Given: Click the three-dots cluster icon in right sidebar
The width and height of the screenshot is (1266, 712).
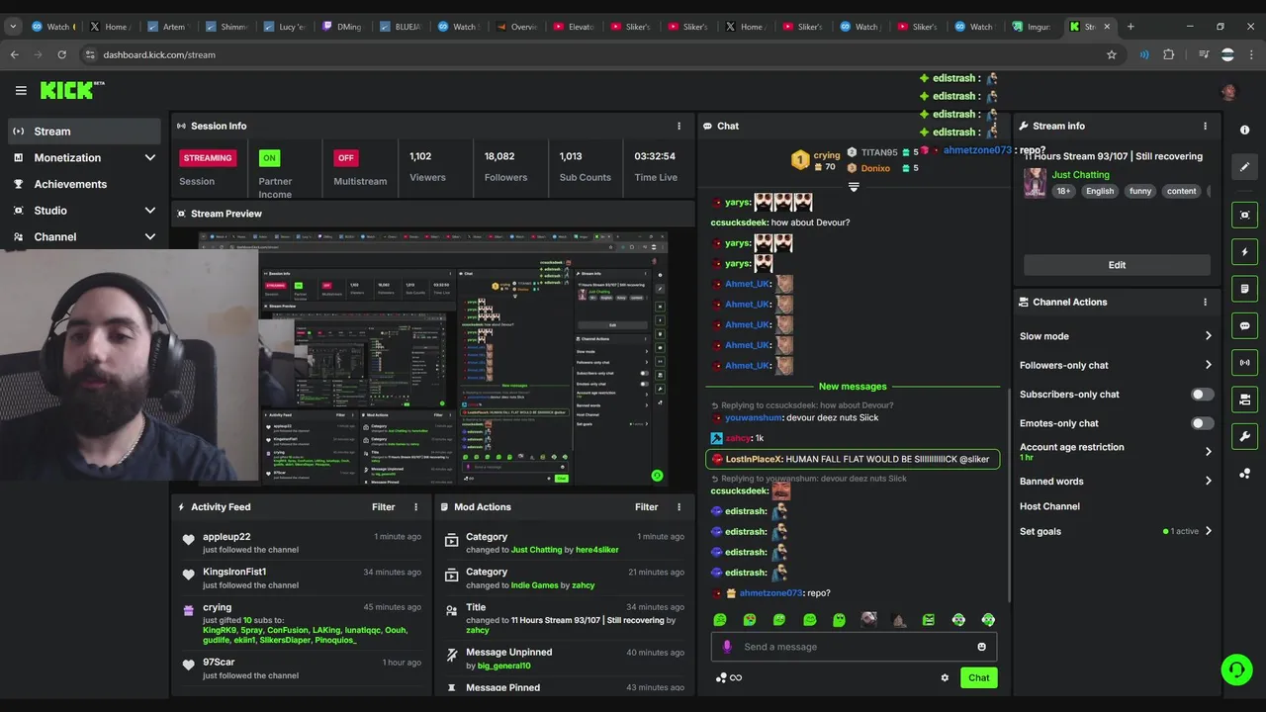Looking at the screenshot, I should [1244, 474].
